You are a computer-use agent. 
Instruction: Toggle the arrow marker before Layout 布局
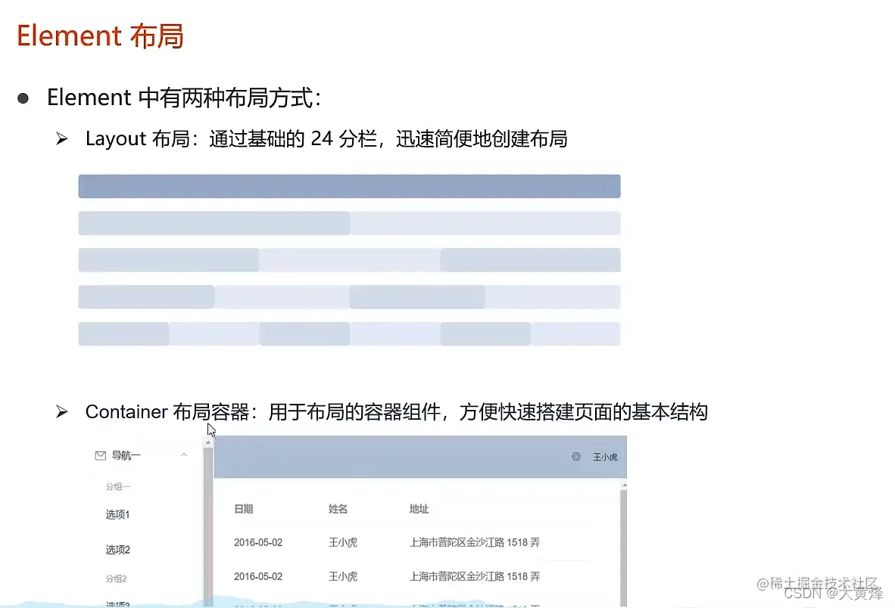tap(61, 138)
